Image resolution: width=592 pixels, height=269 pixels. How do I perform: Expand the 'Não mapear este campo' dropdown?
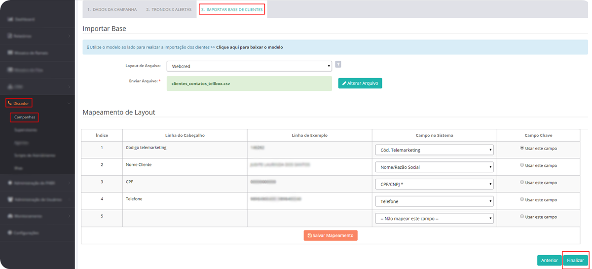click(x=434, y=218)
